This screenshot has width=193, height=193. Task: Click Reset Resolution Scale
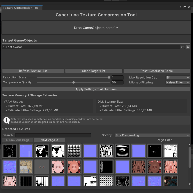click(x=157, y=71)
